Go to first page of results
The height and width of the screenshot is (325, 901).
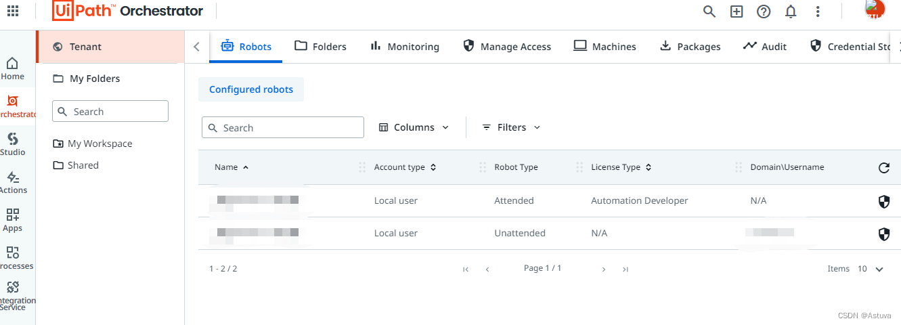tap(466, 269)
